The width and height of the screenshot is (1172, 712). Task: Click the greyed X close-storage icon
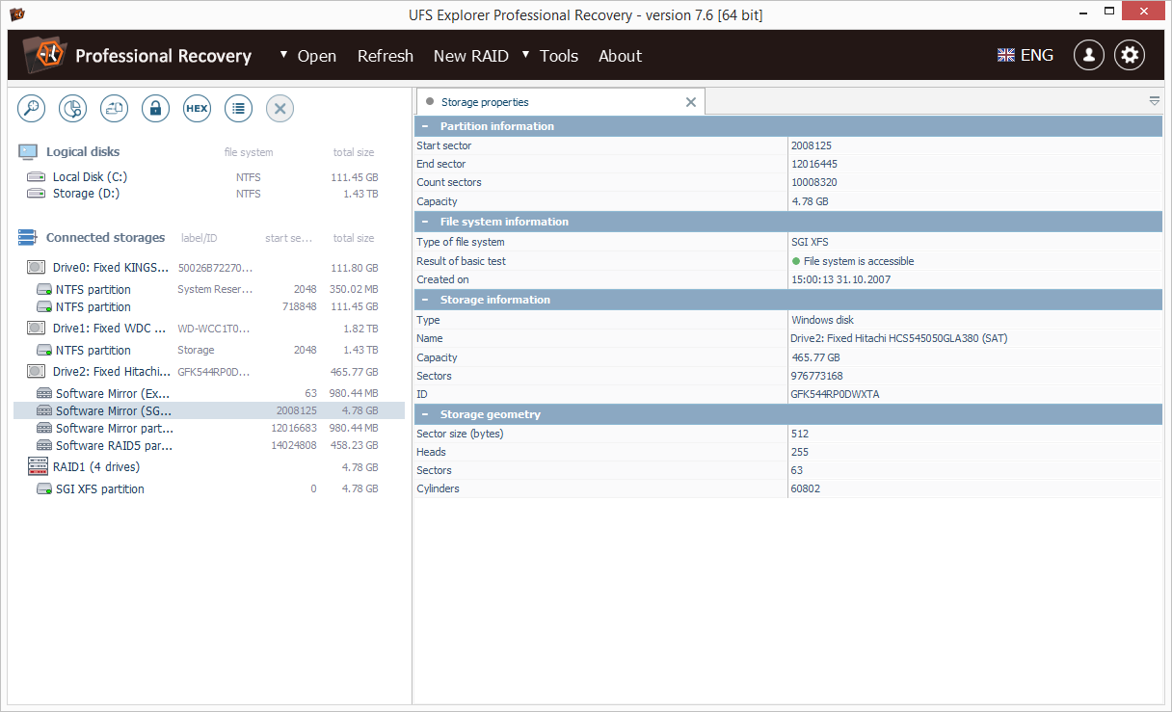pos(280,109)
